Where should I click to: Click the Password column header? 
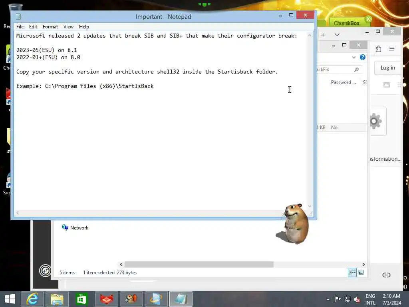[x=343, y=82]
